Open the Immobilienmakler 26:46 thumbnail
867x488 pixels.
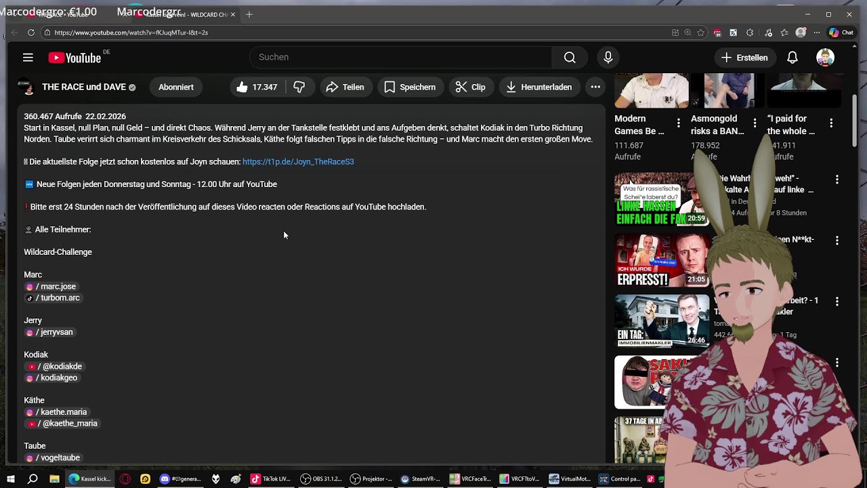tap(662, 322)
